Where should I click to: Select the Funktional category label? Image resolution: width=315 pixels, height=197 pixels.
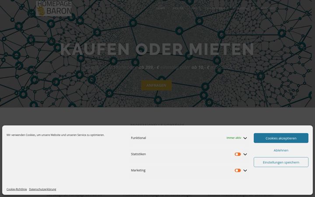138,138
